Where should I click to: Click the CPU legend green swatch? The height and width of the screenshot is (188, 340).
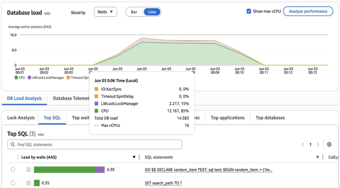[16, 78]
